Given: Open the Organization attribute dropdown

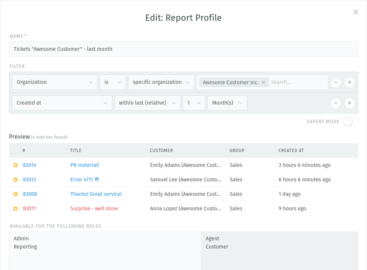Looking at the screenshot, I should [x=55, y=82].
